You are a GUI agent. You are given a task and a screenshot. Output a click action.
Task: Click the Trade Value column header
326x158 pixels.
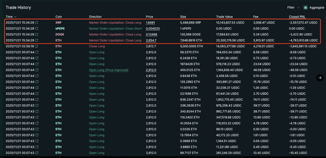224,17
